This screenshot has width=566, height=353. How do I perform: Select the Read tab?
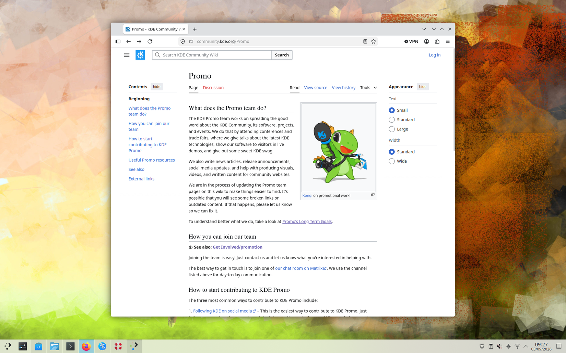pyautogui.click(x=294, y=88)
